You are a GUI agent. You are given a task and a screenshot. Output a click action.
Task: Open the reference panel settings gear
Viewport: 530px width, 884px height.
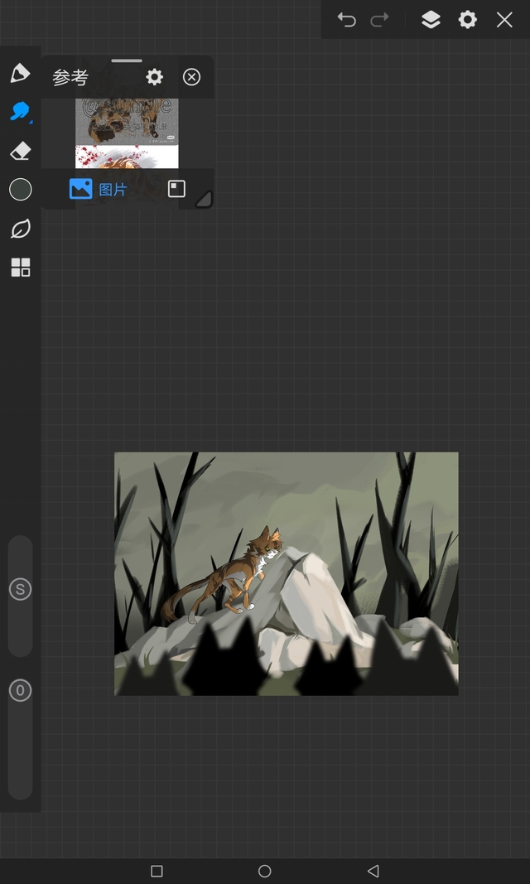click(x=155, y=77)
